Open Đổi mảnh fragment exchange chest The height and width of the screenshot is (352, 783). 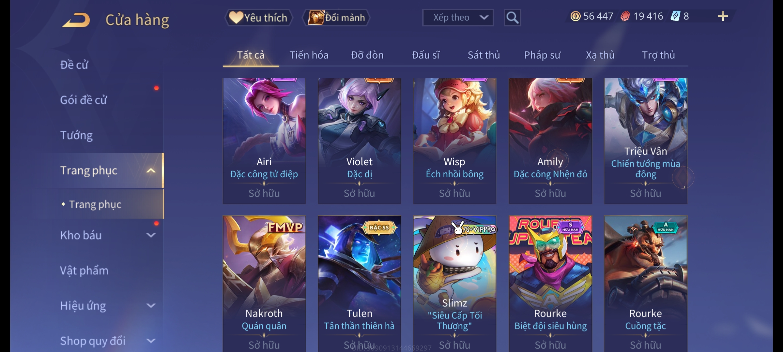click(x=336, y=18)
